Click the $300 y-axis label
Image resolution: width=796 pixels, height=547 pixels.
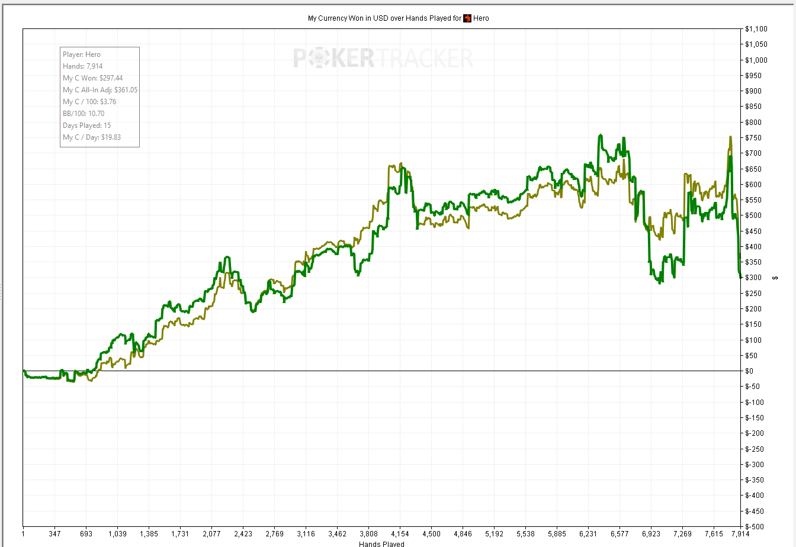(754, 278)
